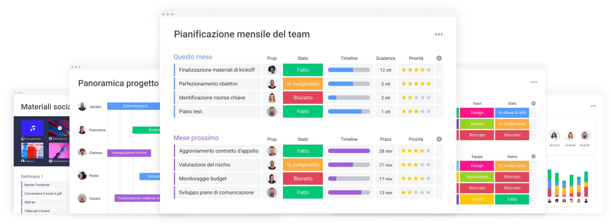Open the Suono equipe cell
This screenshot has height=224, width=611.
[x=477, y=199]
